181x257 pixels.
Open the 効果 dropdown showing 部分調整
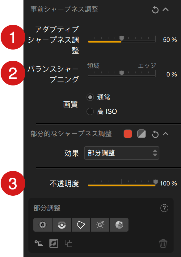(122, 153)
